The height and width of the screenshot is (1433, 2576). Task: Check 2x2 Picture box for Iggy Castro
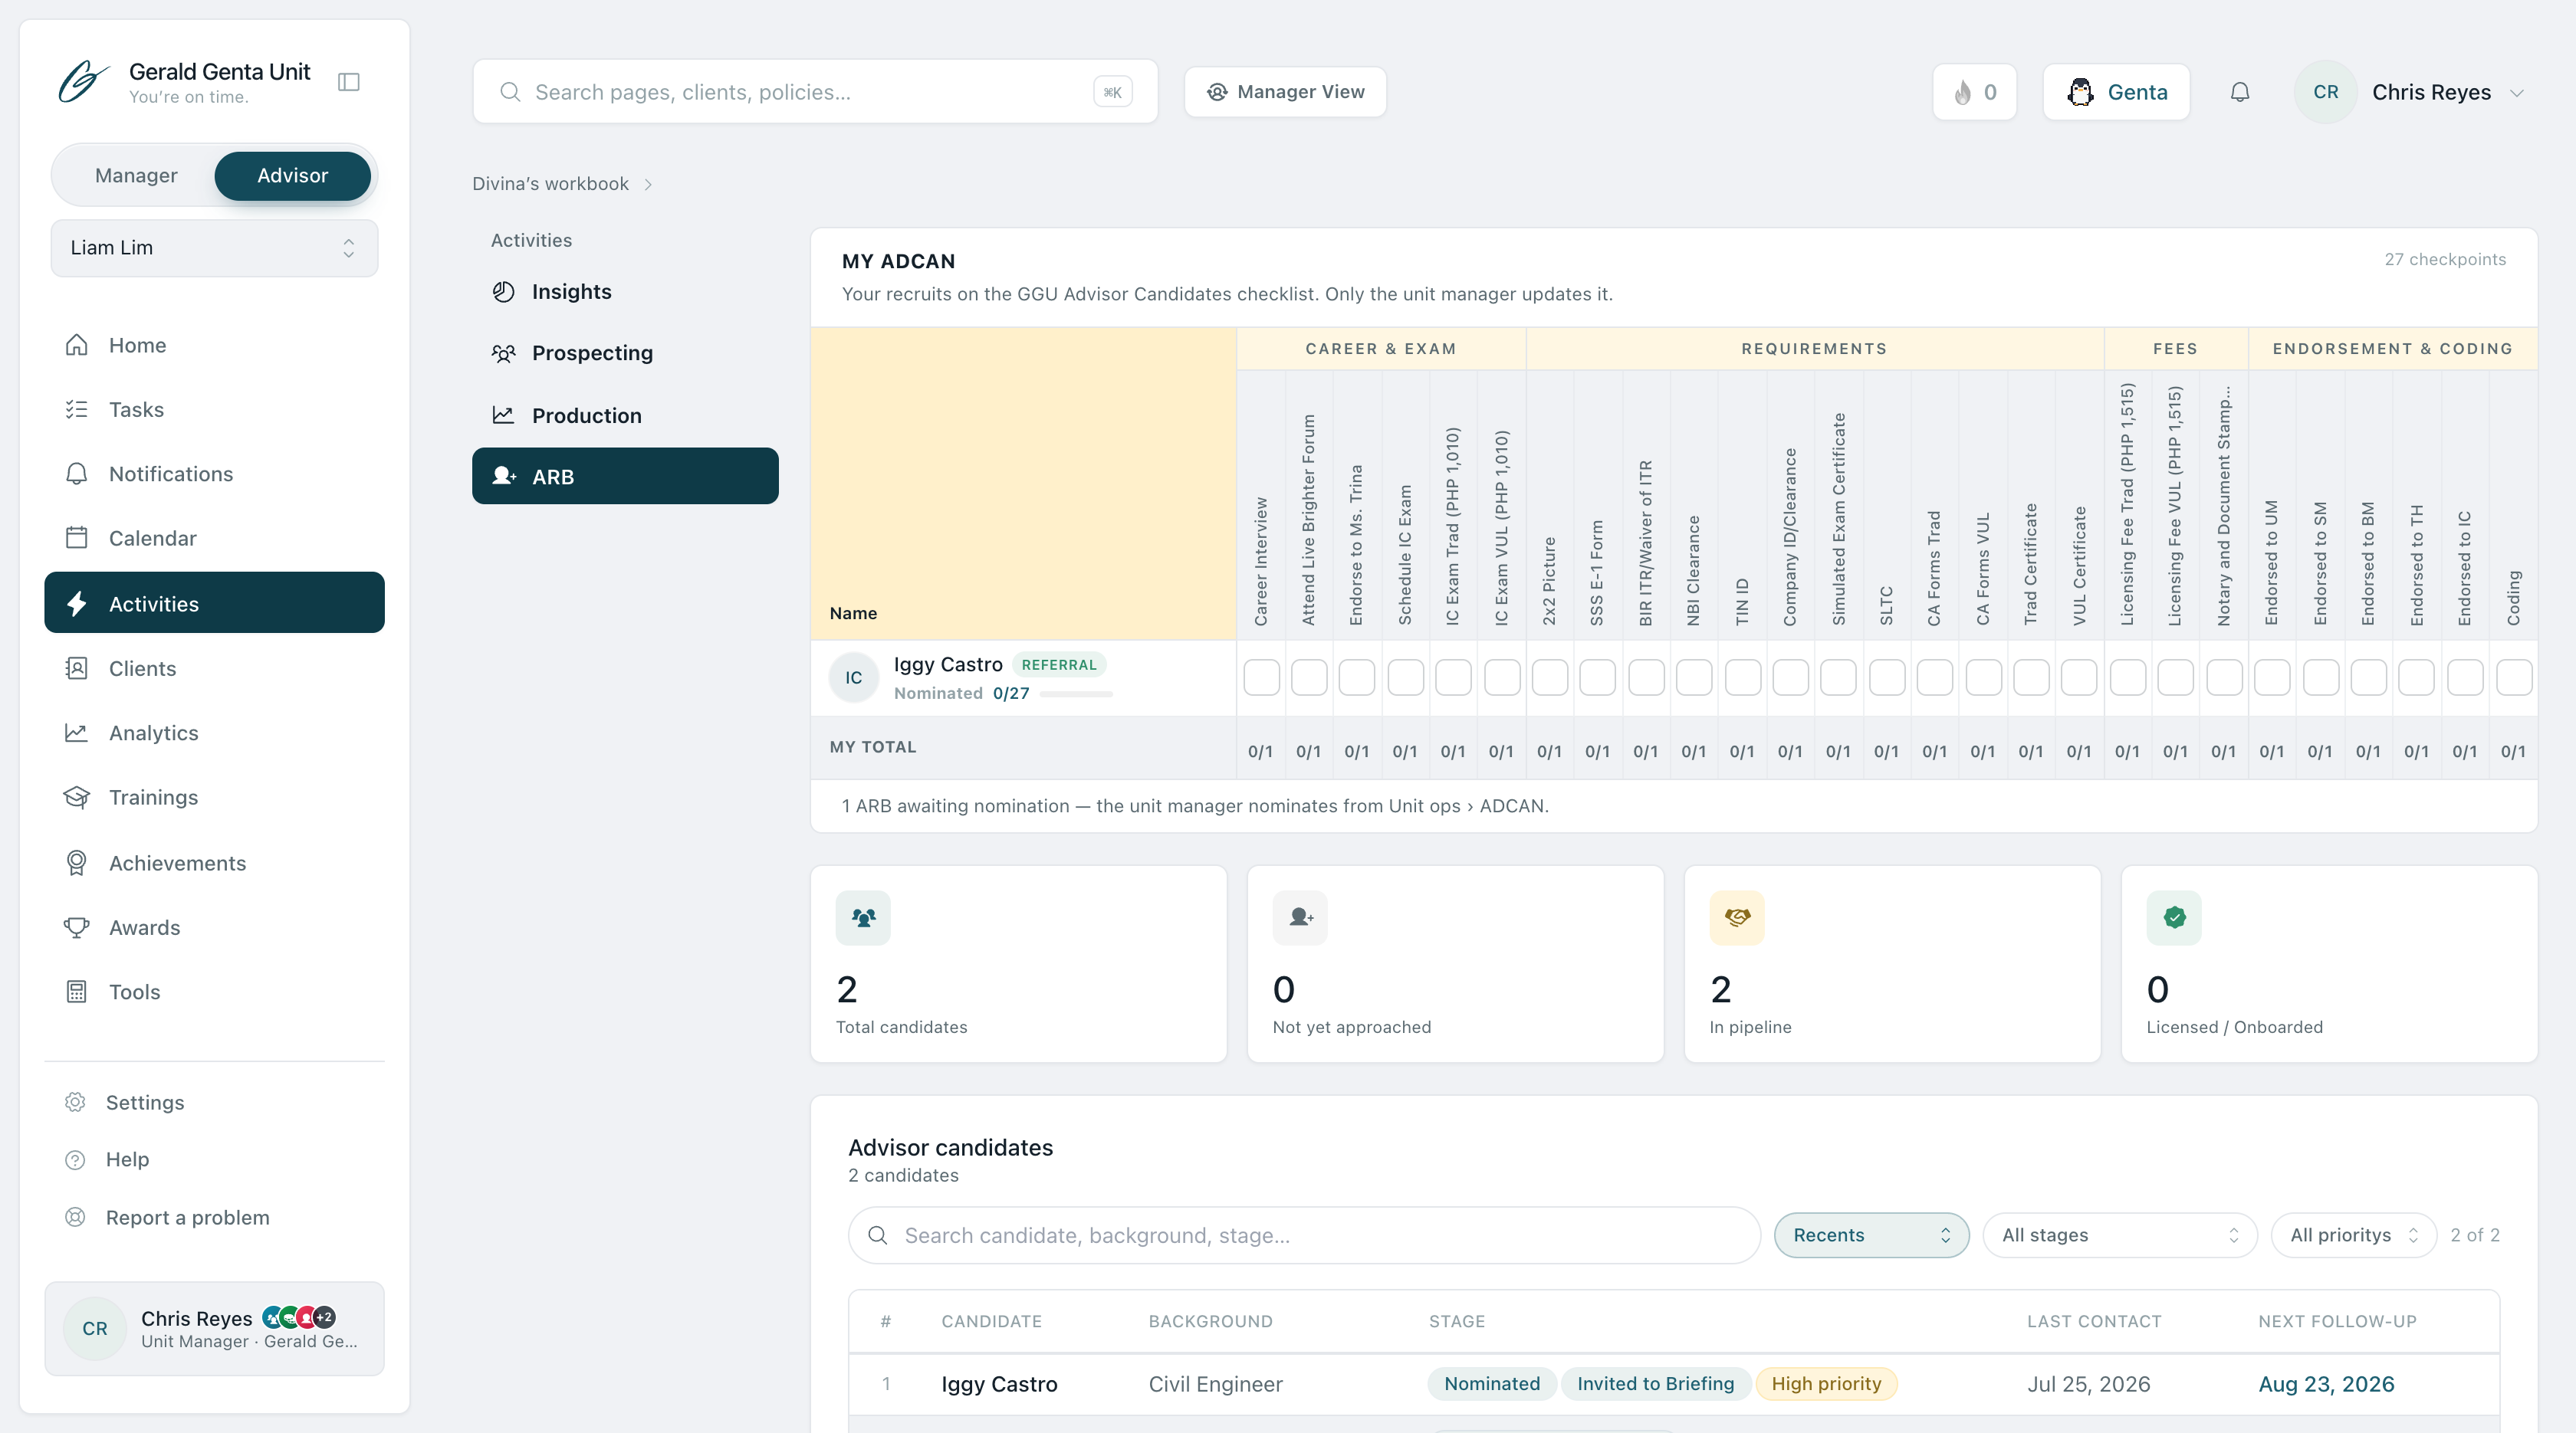point(1550,677)
